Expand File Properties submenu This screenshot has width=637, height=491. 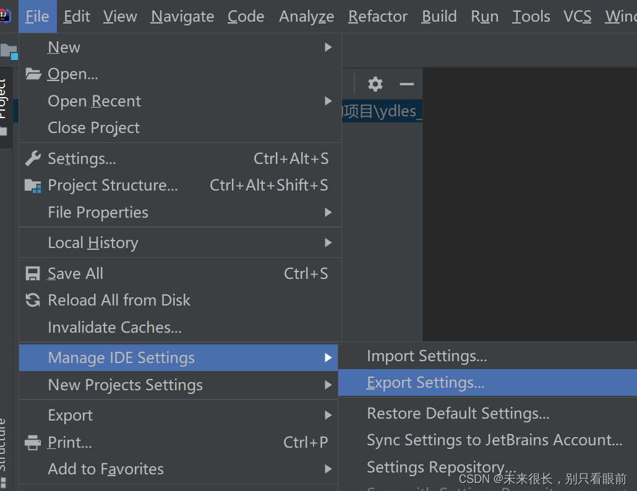(180, 212)
